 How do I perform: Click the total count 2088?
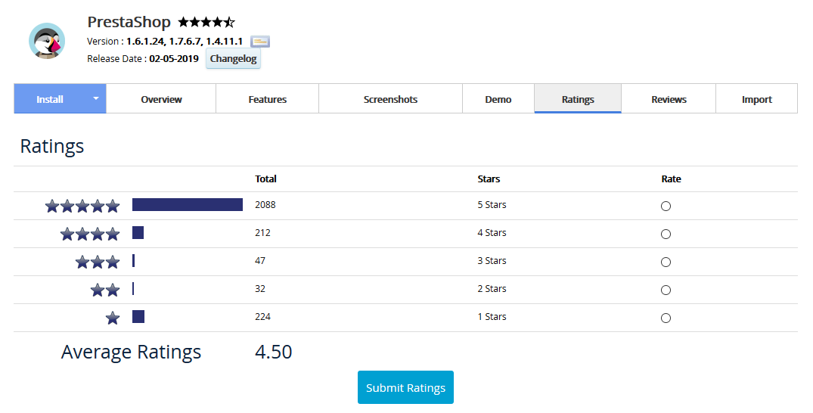(265, 205)
